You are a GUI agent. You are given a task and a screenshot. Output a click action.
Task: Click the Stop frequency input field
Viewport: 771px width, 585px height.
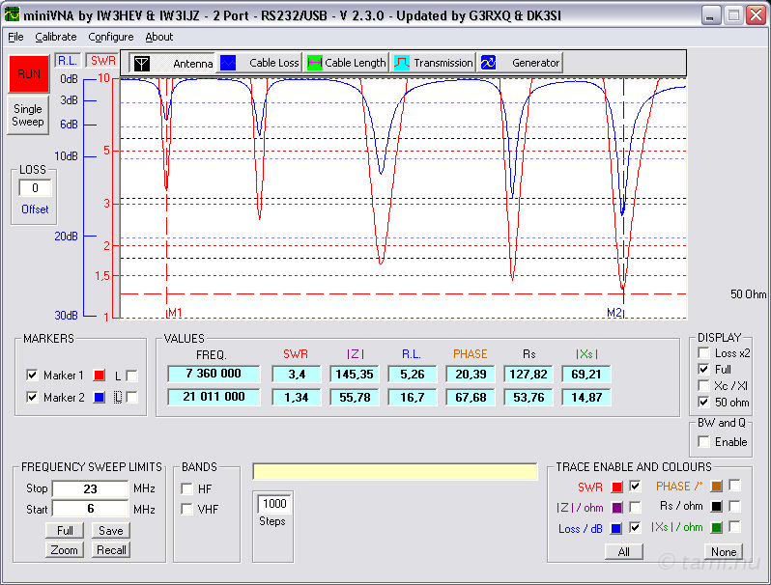[x=90, y=488]
